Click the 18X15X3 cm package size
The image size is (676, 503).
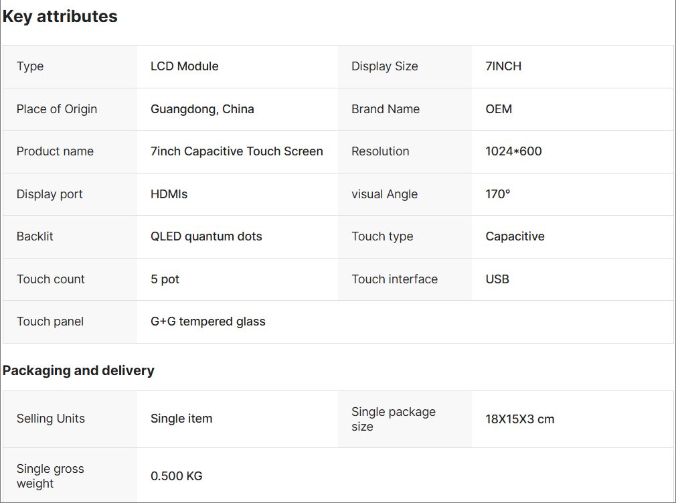point(520,419)
